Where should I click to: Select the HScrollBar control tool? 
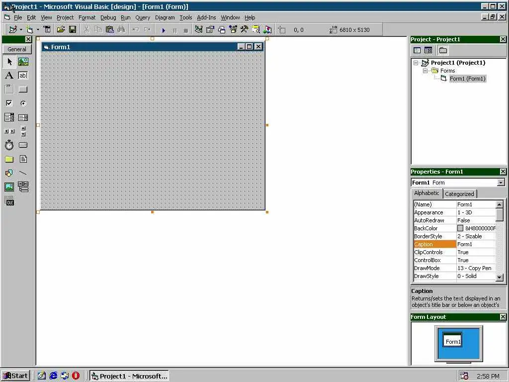click(x=9, y=131)
